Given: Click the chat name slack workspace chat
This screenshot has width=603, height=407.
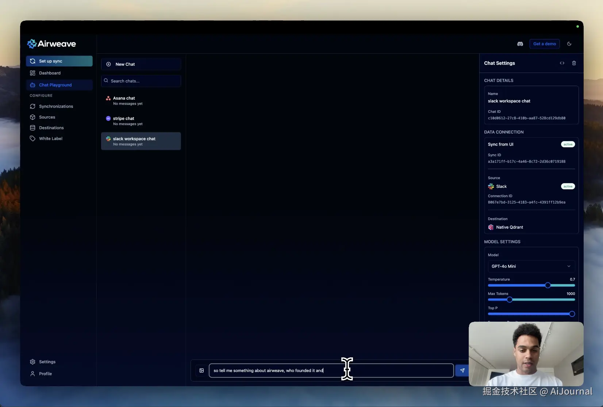Looking at the screenshot, I should 509,101.
